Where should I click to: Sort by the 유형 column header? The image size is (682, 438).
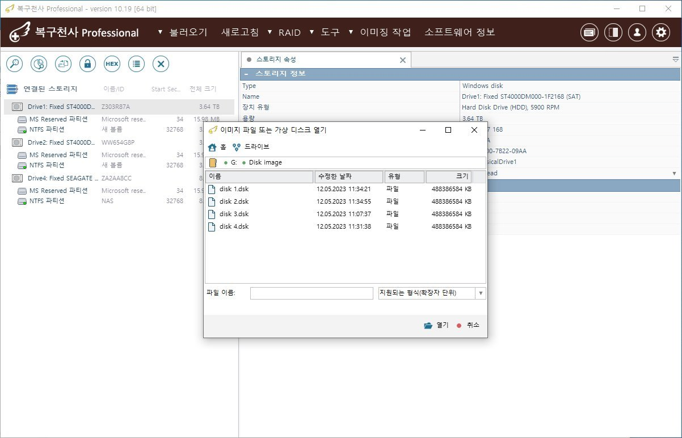click(404, 177)
